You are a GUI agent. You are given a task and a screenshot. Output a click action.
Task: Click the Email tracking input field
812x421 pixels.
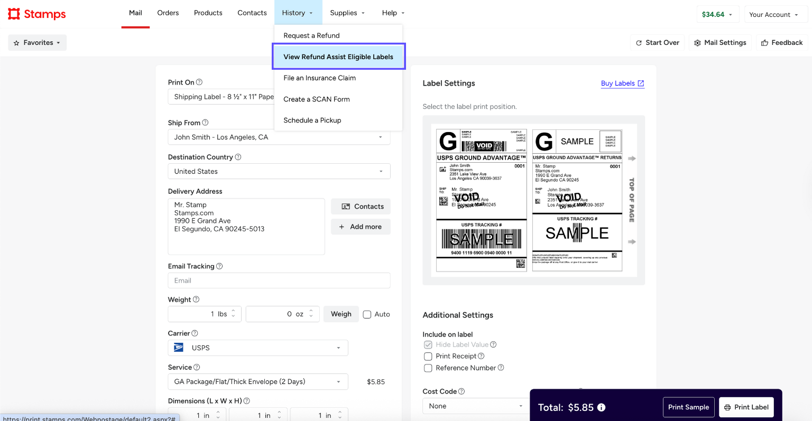pos(279,280)
